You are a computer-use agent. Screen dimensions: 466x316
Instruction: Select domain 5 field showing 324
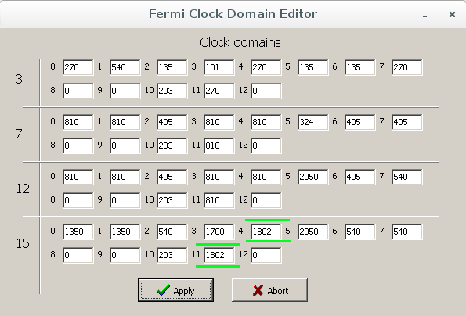coord(313,122)
